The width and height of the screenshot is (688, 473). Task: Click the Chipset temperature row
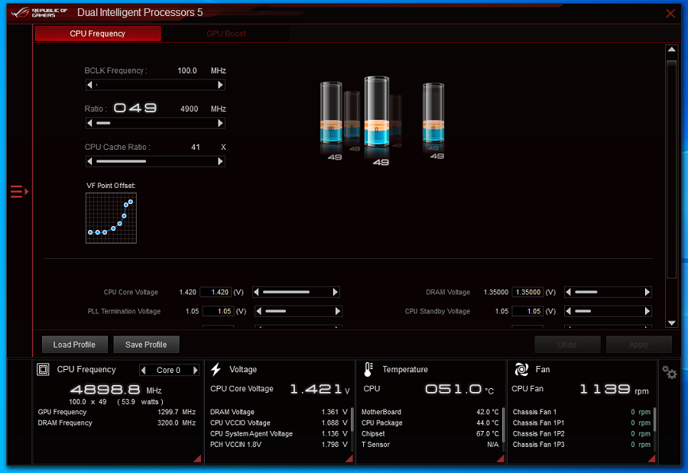click(x=430, y=433)
